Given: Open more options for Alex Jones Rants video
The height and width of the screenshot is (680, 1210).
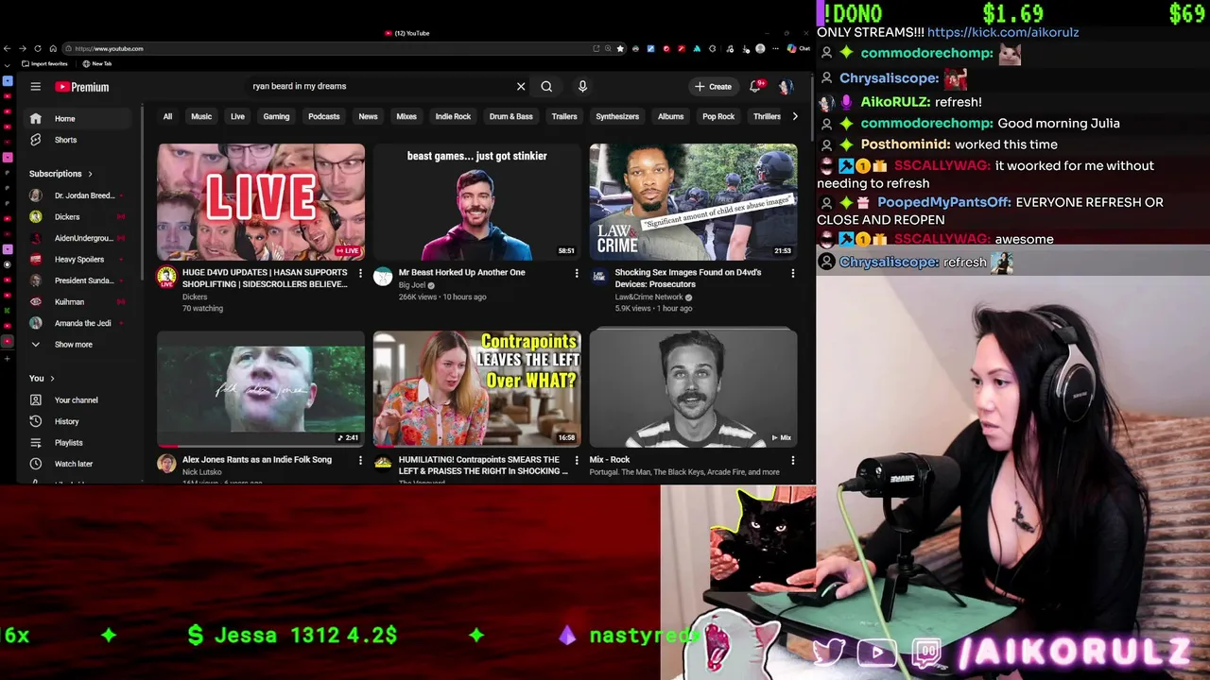Looking at the screenshot, I should [360, 460].
